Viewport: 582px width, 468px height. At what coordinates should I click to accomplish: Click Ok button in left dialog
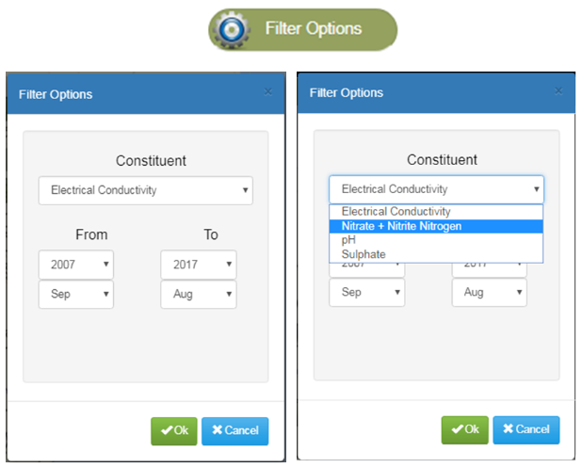coord(174,431)
